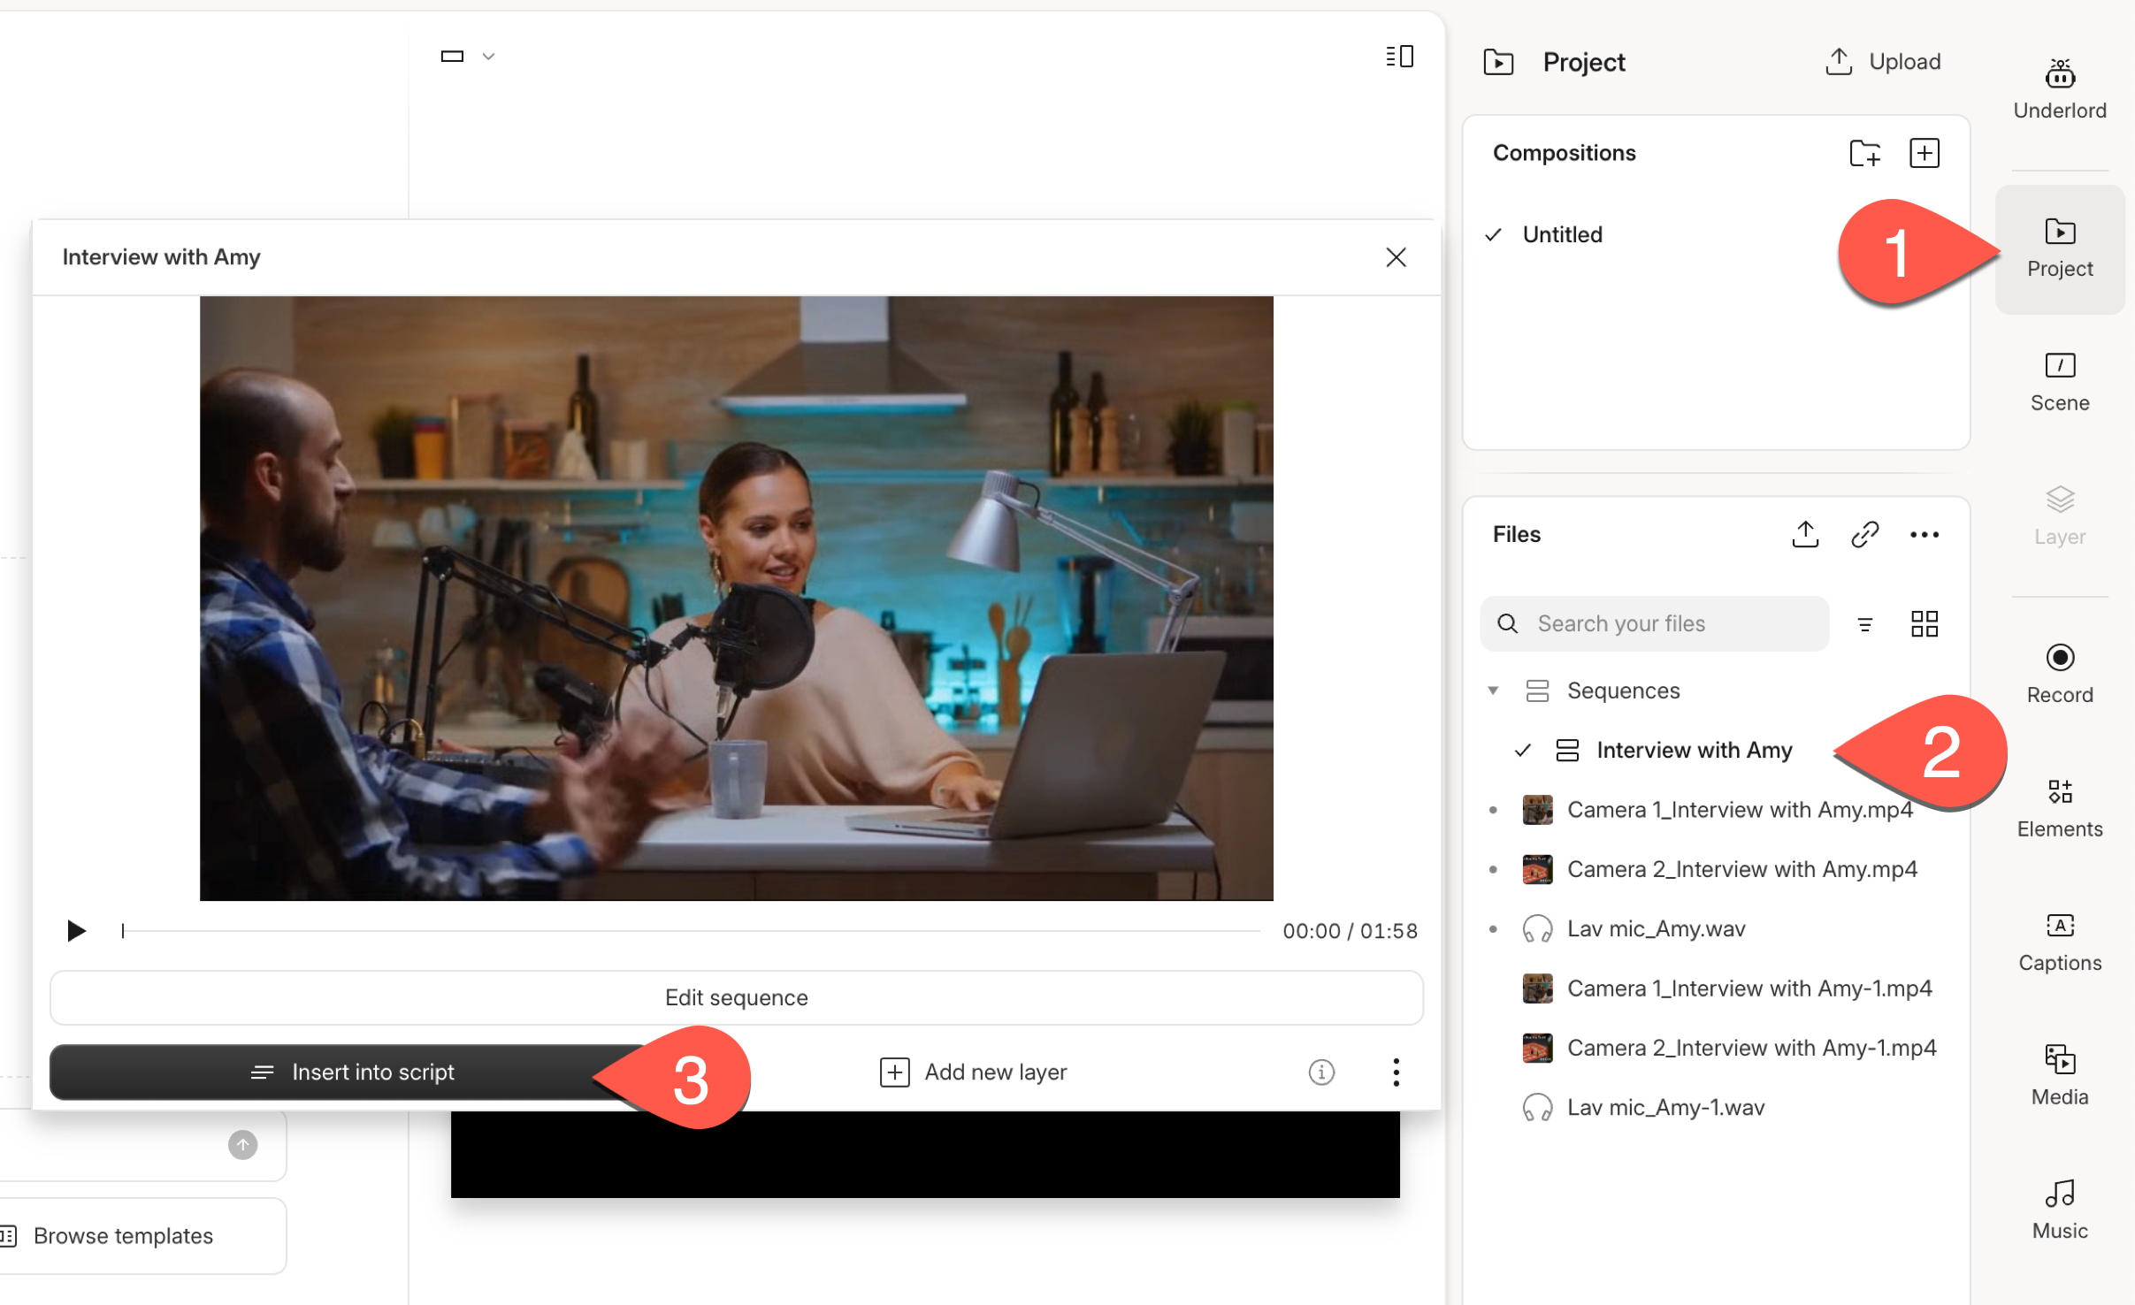Open Files more options menu
Screen dimensions: 2135x1305
click(1925, 534)
